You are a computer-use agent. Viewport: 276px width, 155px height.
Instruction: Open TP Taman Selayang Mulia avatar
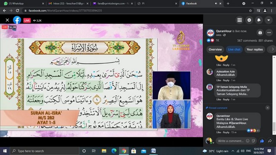[x=210, y=87]
